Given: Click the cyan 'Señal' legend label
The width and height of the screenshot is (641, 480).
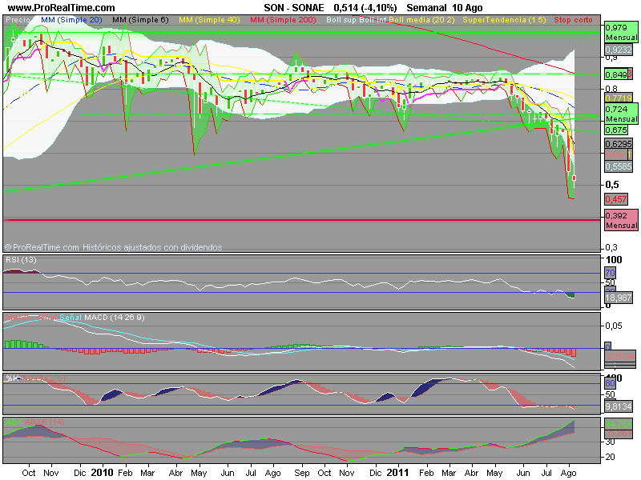Looking at the screenshot, I should click(71, 317).
